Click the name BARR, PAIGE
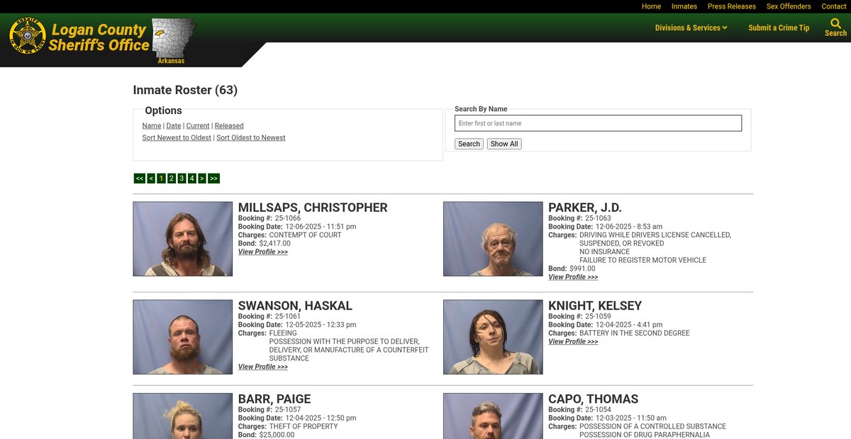851x439 pixels. tap(274, 399)
